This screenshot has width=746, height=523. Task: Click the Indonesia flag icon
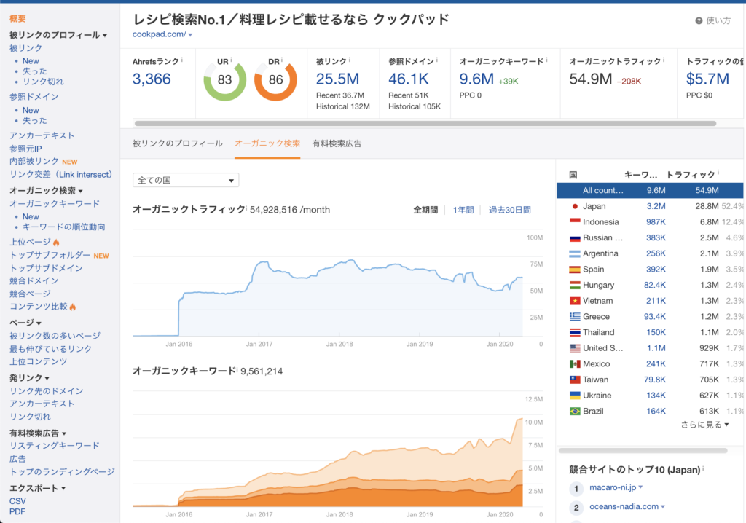tap(575, 221)
